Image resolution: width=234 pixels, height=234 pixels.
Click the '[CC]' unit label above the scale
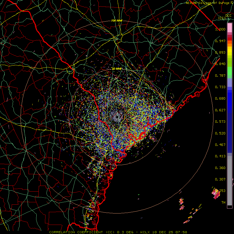[222, 18]
